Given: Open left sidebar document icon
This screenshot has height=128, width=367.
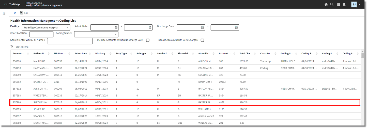Looking at the screenshot, I should coord(4,13).
